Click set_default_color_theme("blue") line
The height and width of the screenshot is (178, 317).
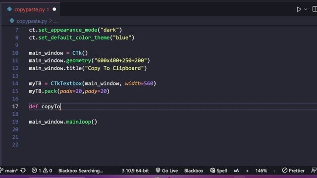click(81, 38)
